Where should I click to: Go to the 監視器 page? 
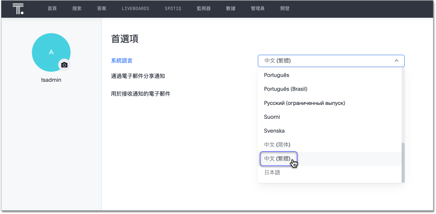pyautogui.click(x=204, y=8)
